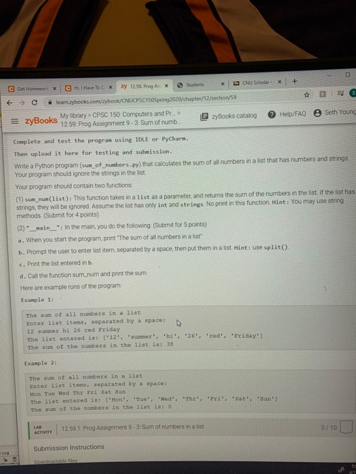
Task: Open CPSC 150: Computers and Pr breadcrumb
Action: pos(132,114)
